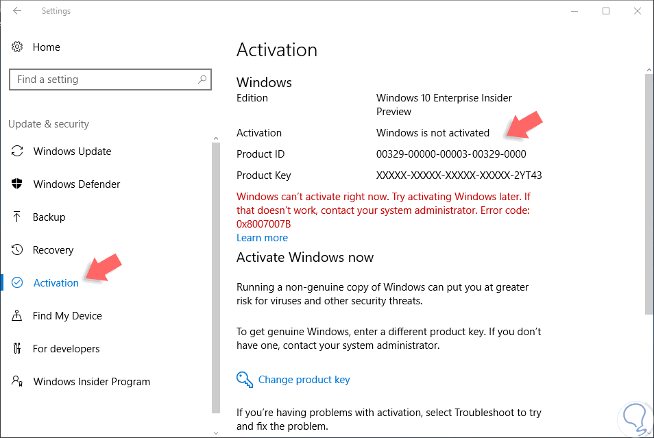Click the Windows Defender shield icon
654x438 pixels.
pyautogui.click(x=18, y=184)
